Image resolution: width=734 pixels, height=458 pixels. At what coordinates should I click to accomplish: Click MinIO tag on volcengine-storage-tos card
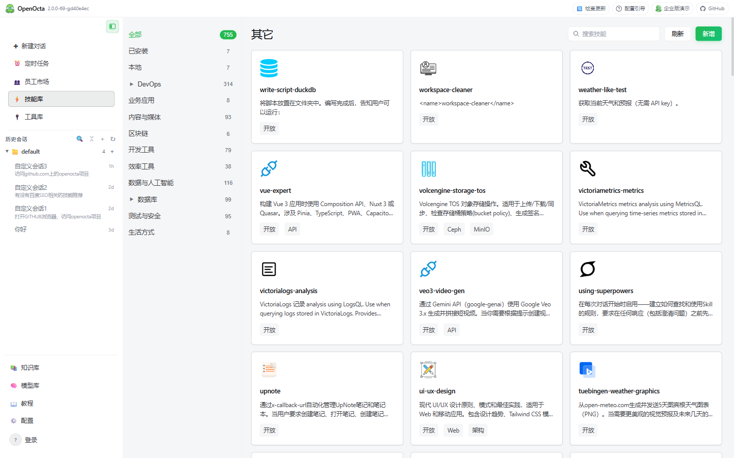point(482,230)
